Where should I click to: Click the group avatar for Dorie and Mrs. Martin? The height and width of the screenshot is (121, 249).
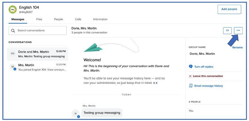pos(13,54)
